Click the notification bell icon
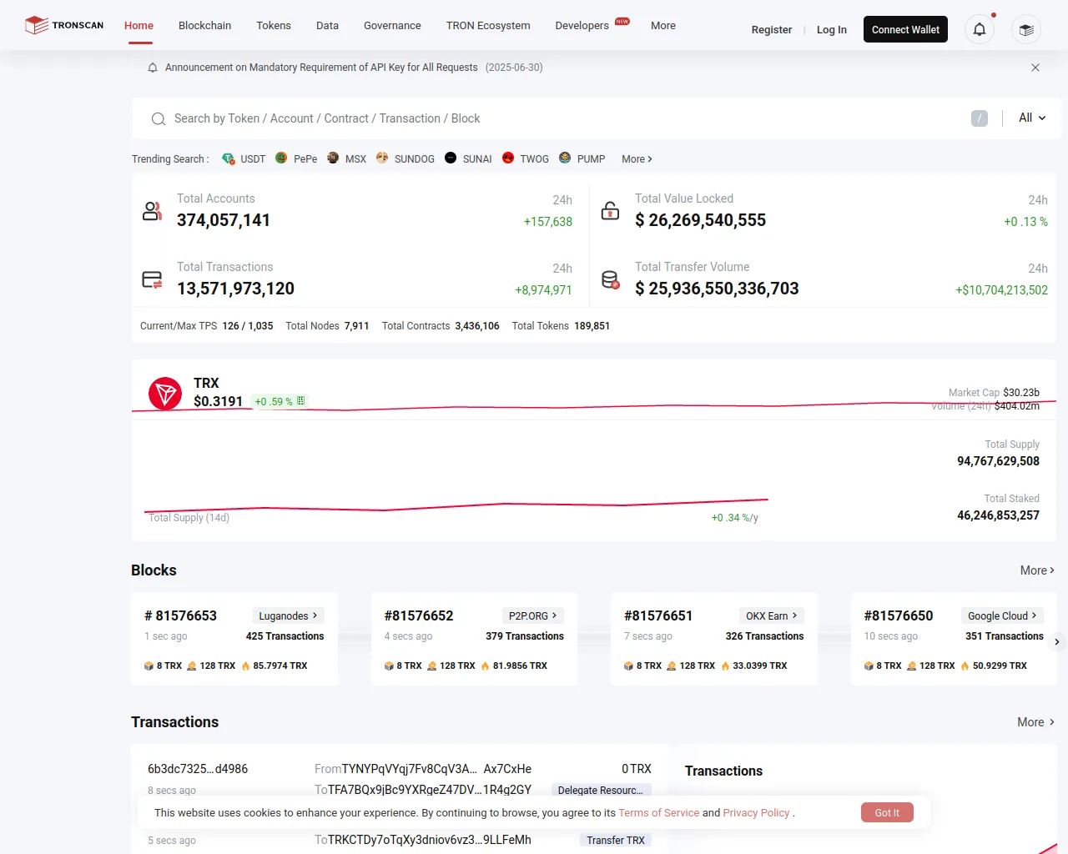Viewport: 1068px width, 854px height. pos(980,30)
